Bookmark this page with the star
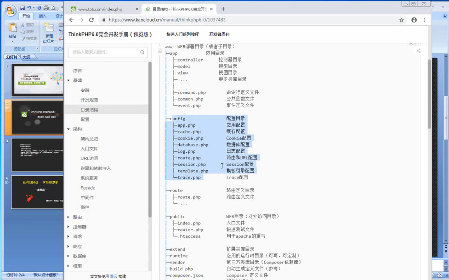 [x=401, y=20]
